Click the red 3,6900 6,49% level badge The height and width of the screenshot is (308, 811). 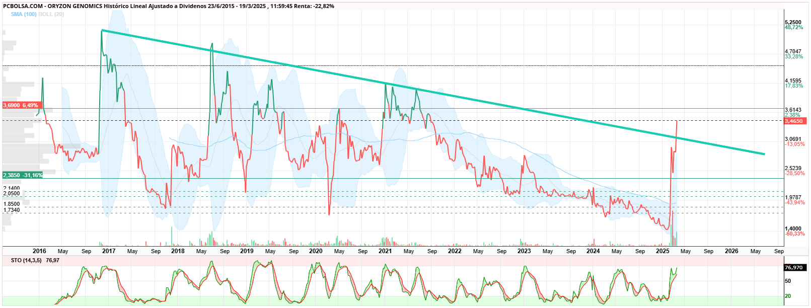point(21,105)
